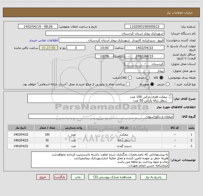Click the نیمکت item name cell
Viewport: 203px width, 196px height.
point(124,134)
